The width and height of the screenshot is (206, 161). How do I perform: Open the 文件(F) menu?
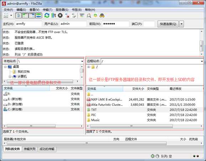pyautogui.click(x=8, y=10)
